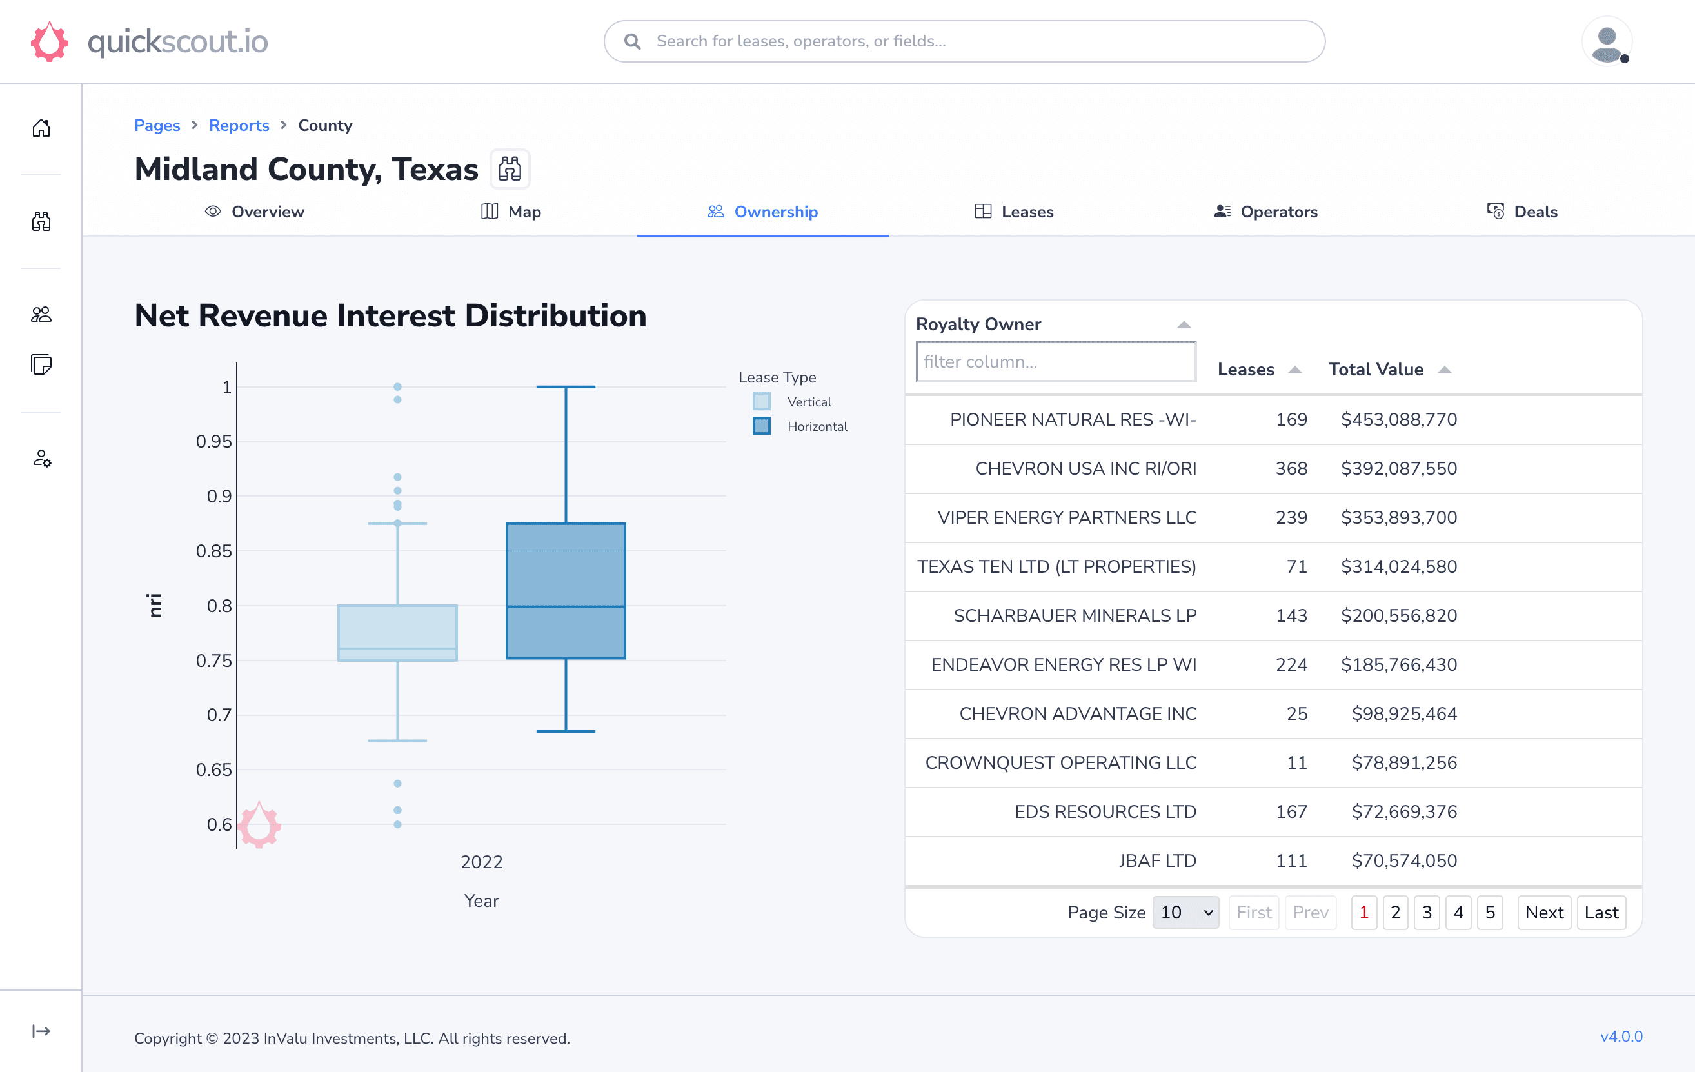Viewport: 1695px width, 1072px height.
Task: Open the binoculars scout icon in sidebar
Action: click(41, 221)
